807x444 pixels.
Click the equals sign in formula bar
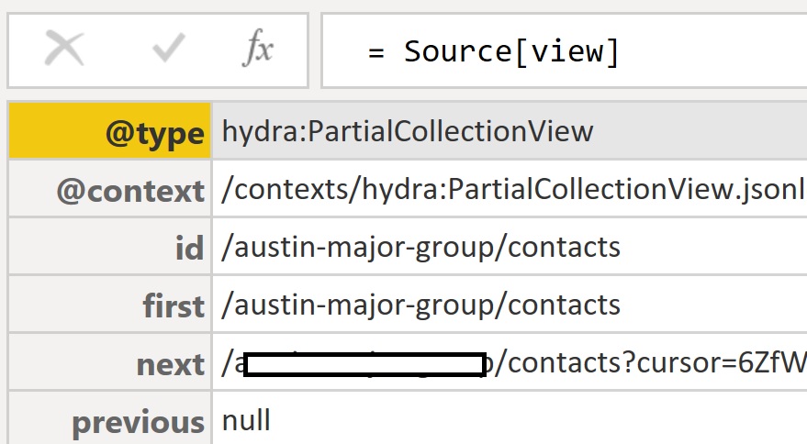tap(376, 52)
